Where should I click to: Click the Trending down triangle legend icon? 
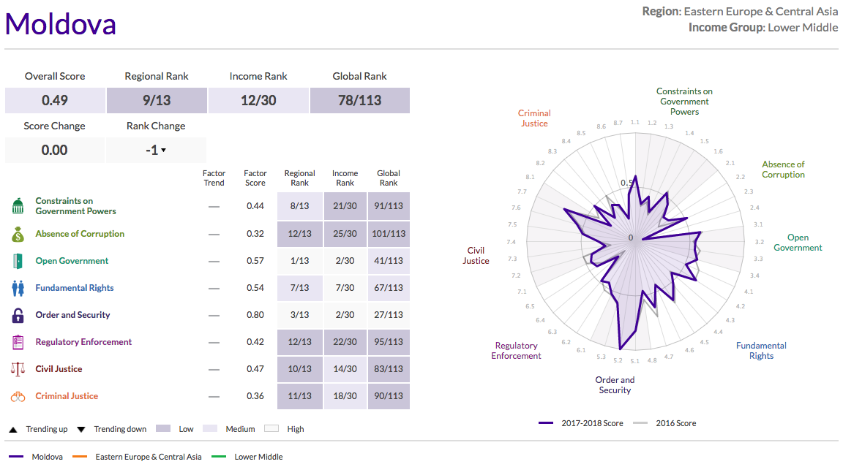pos(81,430)
